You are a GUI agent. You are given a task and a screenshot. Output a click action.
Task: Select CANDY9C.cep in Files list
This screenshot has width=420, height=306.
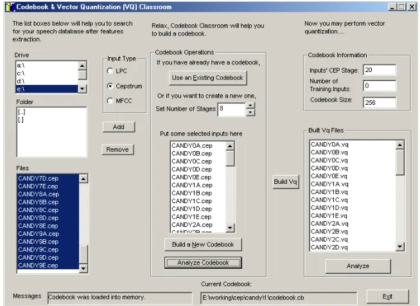tap(48, 249)
